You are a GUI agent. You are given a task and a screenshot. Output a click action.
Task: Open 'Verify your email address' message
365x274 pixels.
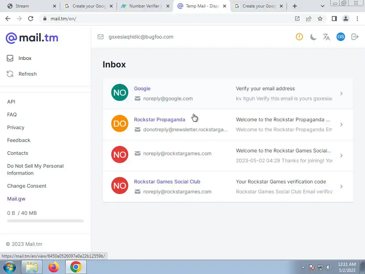pos(265,88)
